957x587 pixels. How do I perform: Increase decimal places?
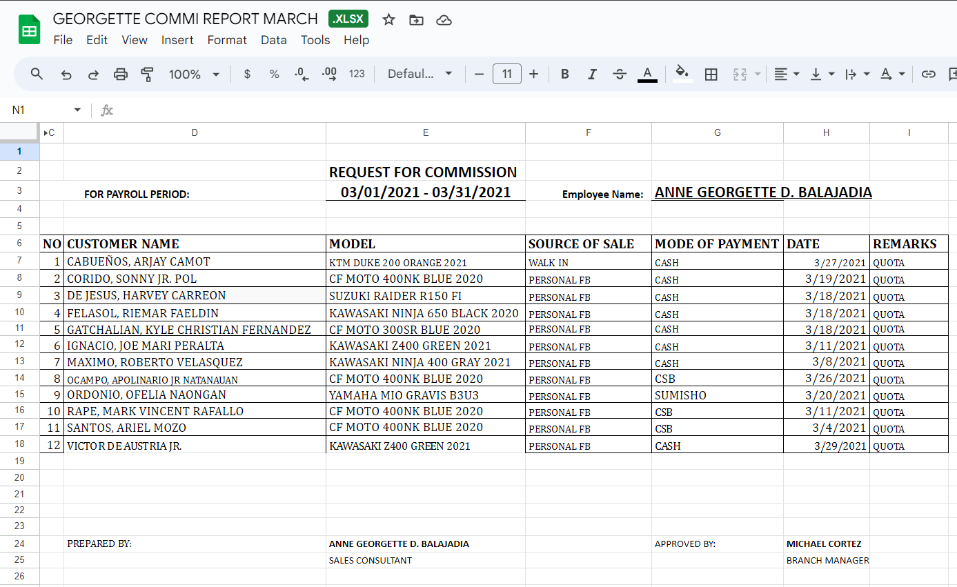[329, 74]
